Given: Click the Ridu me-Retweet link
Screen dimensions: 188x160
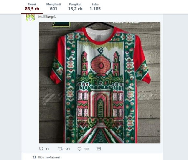Looking at the screenshot, I should (x=49, y=157).
